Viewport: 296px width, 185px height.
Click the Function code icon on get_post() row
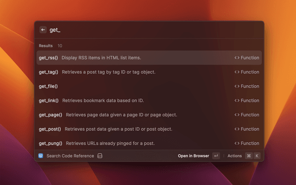[x=237, y=129]
